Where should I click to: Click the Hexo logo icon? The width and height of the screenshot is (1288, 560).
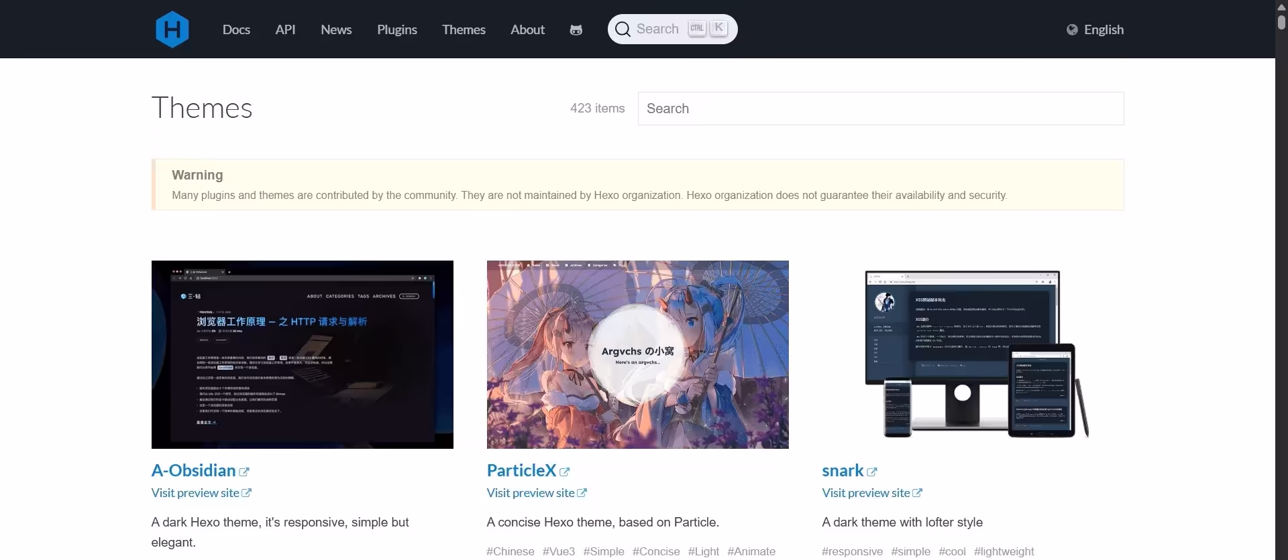(x=172, y=29)
